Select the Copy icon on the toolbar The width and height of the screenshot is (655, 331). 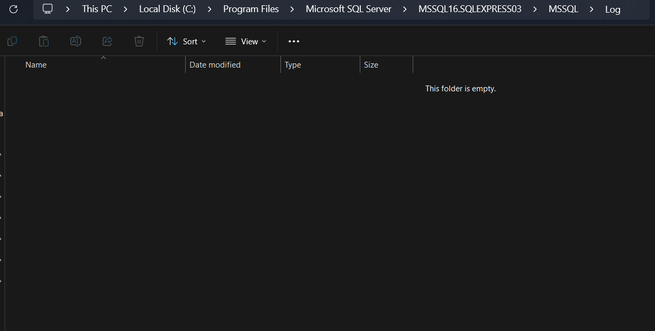pos(12,41)
